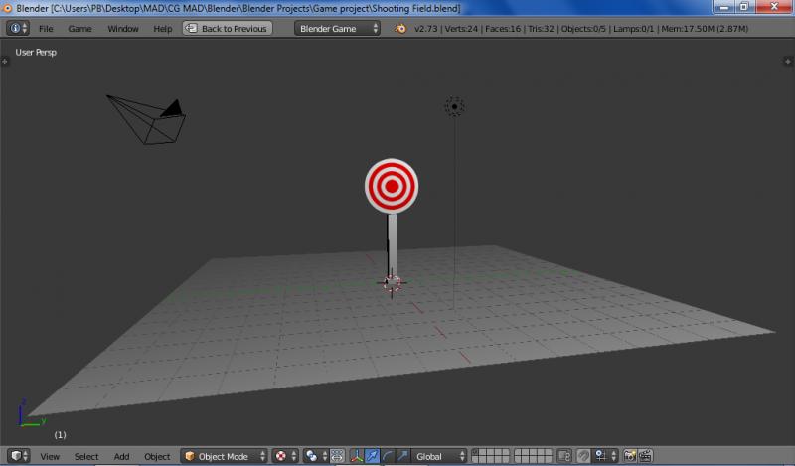795x466 pixels.
Task: Enable the rotate manipulator arc
Action: (388, 456)
